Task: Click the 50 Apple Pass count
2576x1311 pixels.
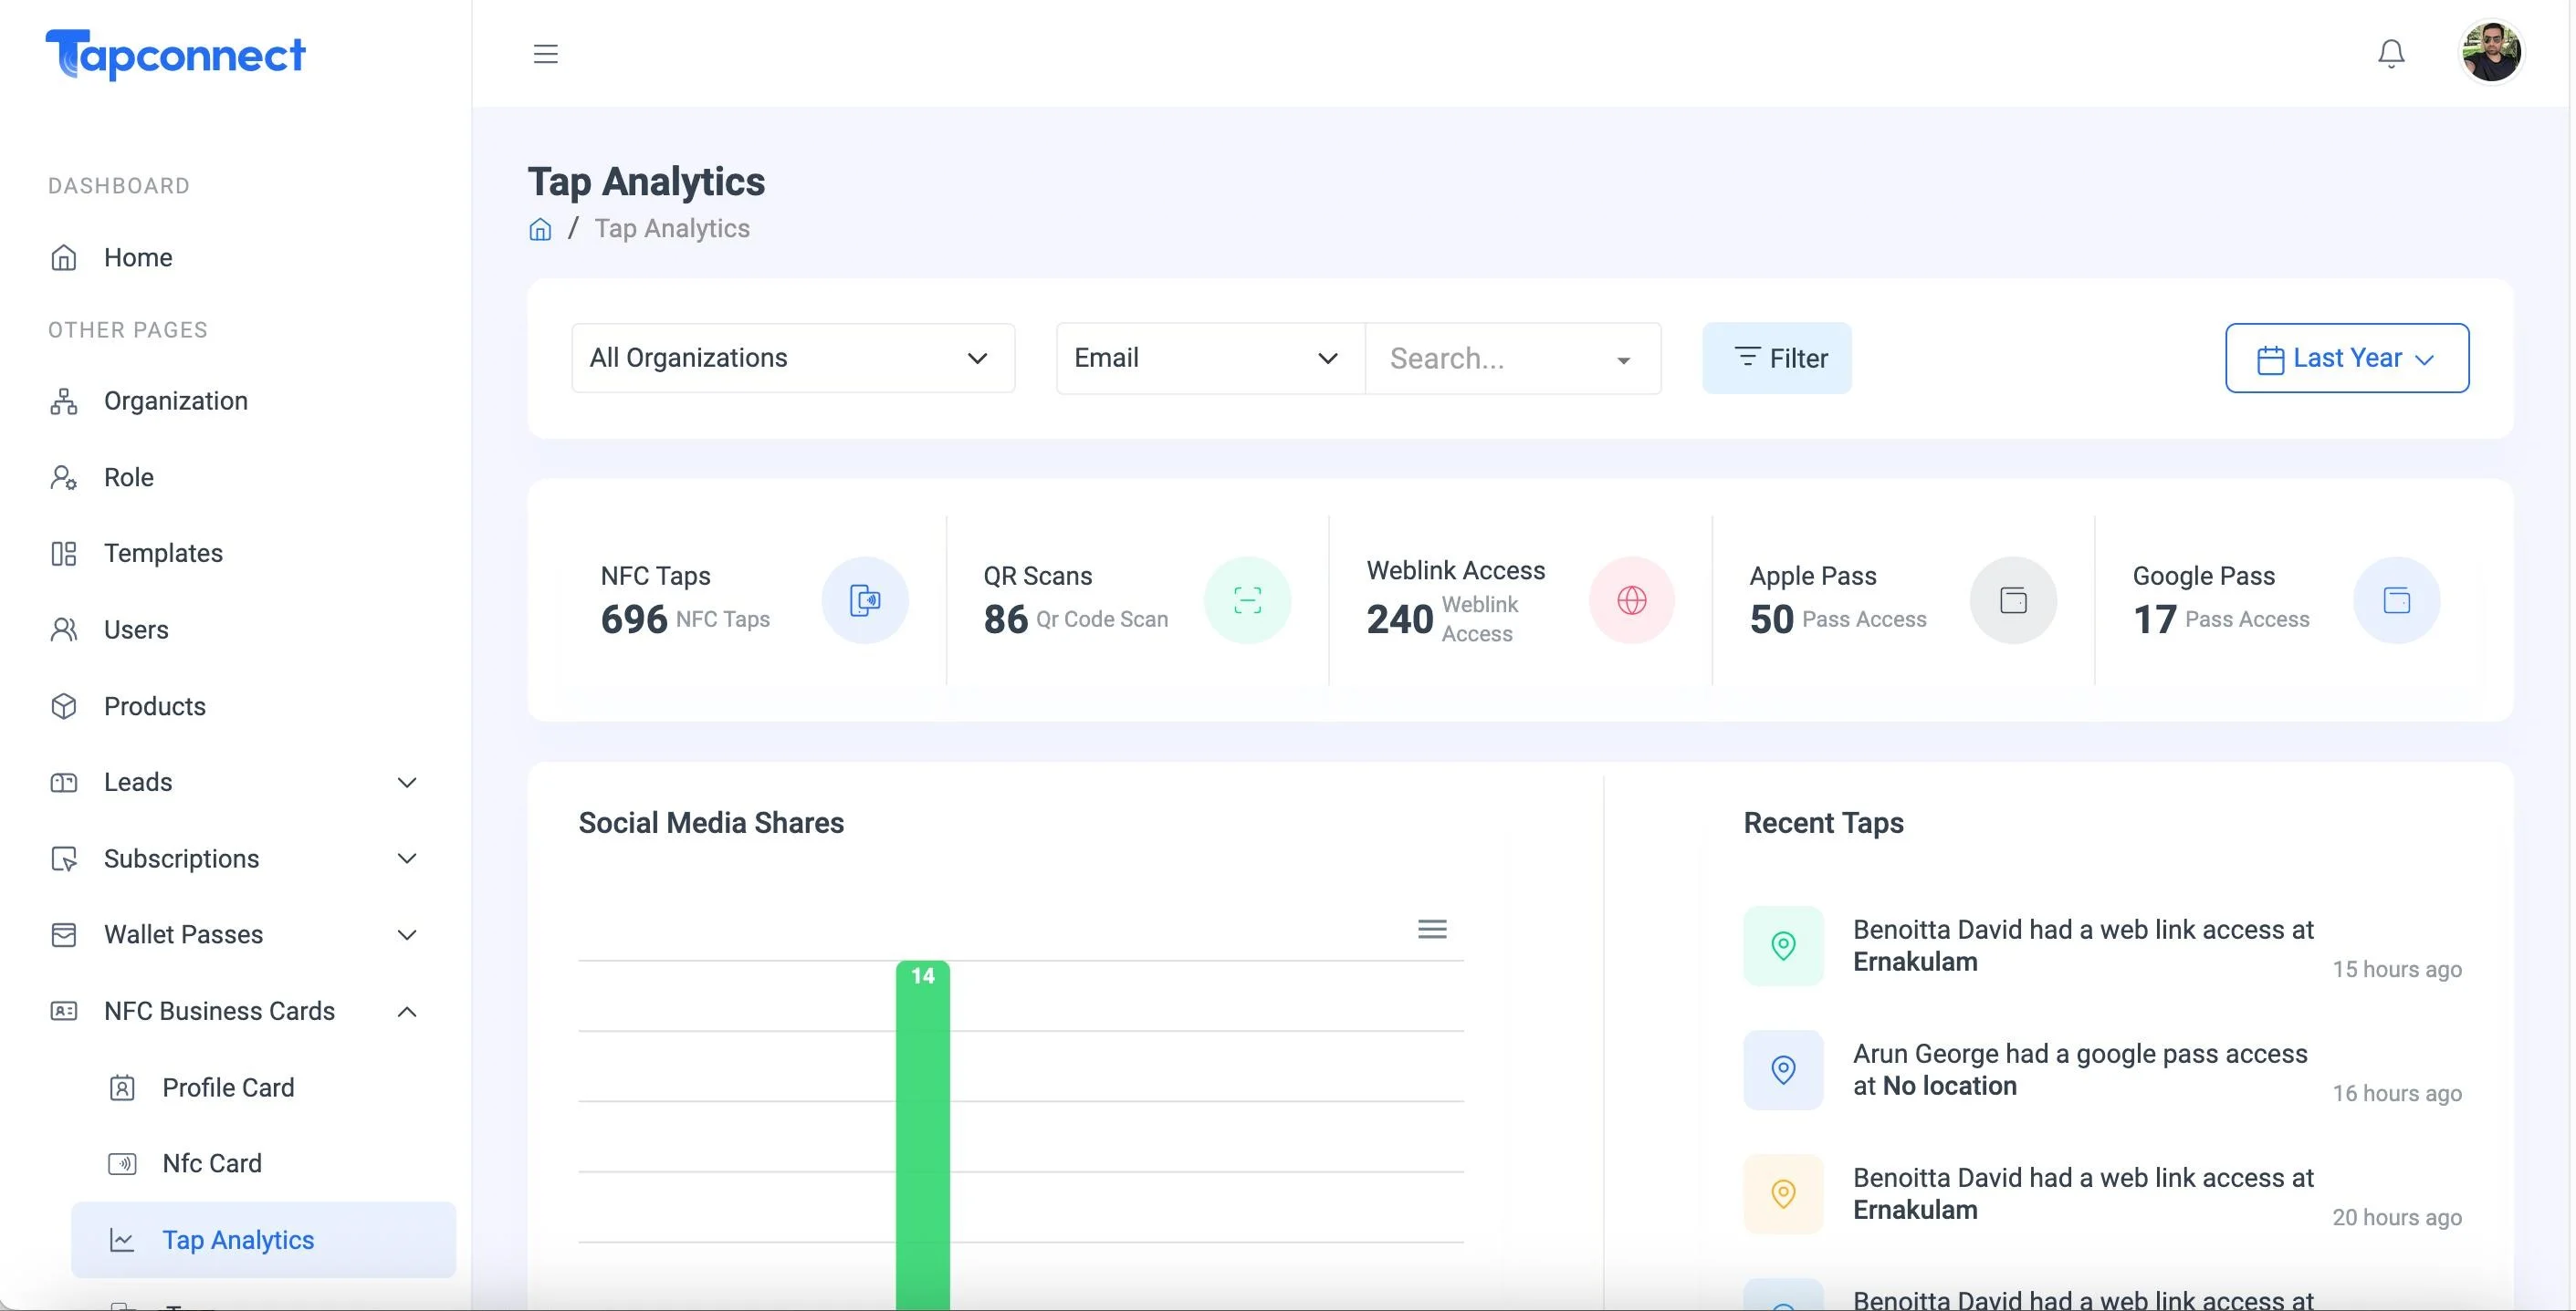Action: 1771,619
